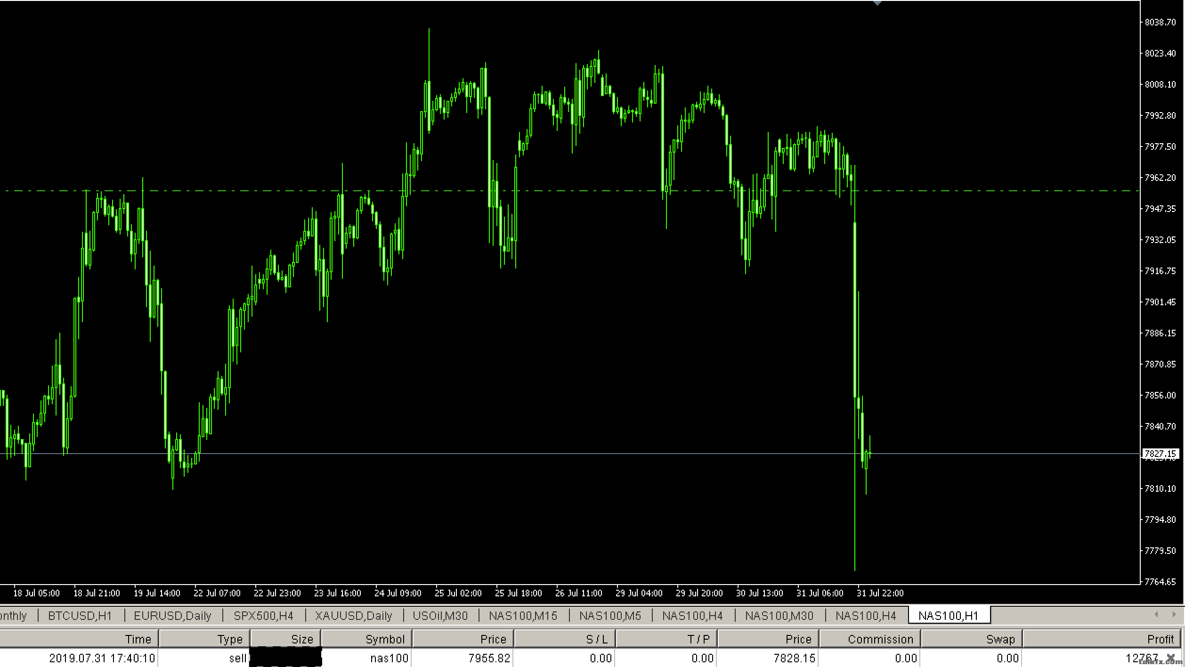The image size is (1185, 667).
Task: Click the '18 Jul 05:00' time axis label
Action: (x=36, y=593)
